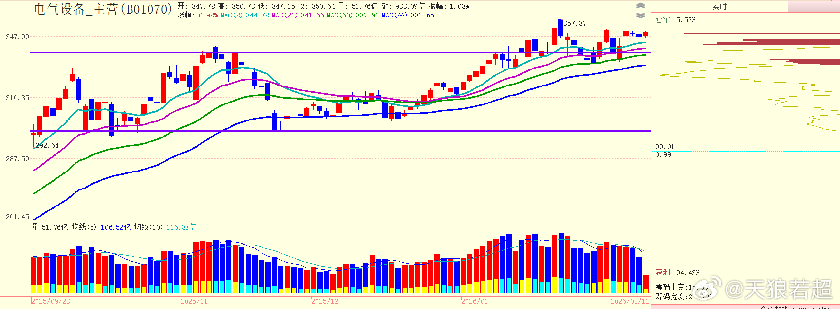Click the 2026/01 date on the time axis
This screenshot has height=309, width=840.
pos(474,301)
